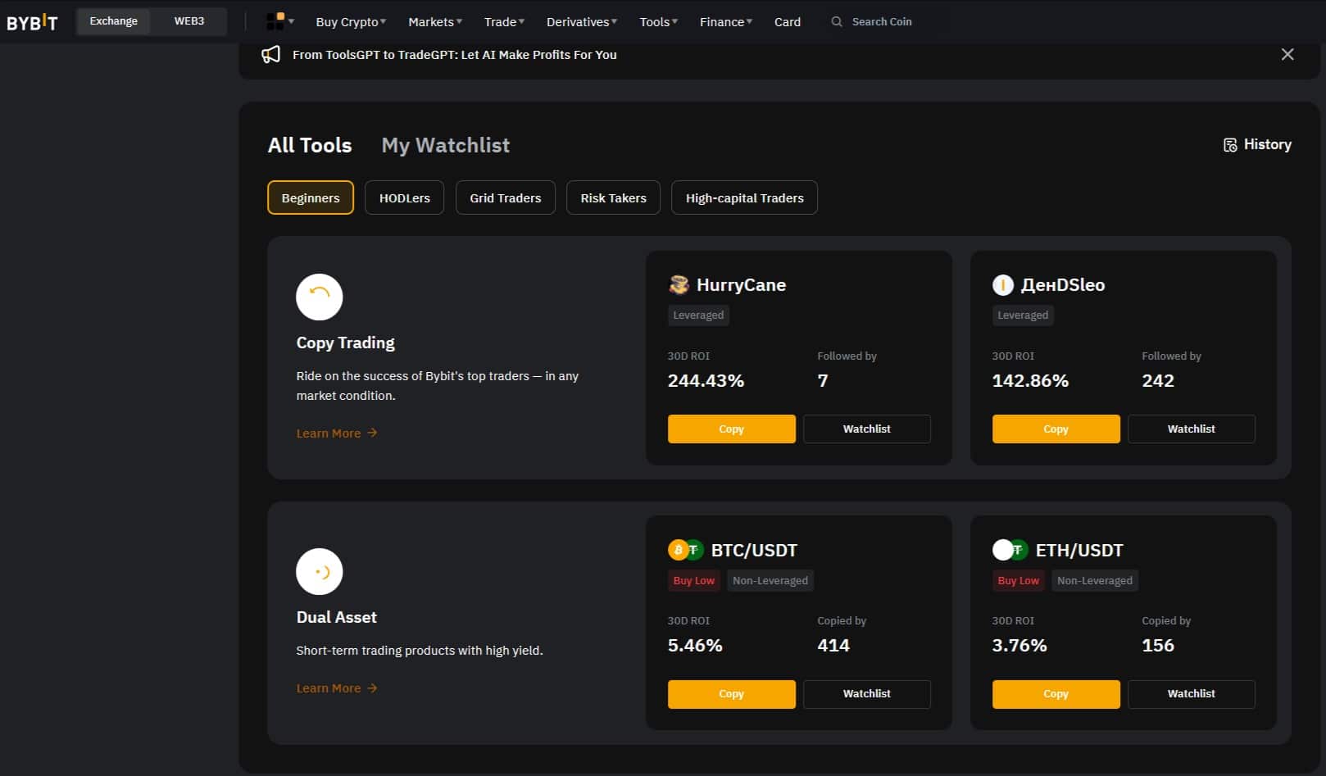
Task: Expand the Derivatives dropdown
Action: tap(582, 22)
